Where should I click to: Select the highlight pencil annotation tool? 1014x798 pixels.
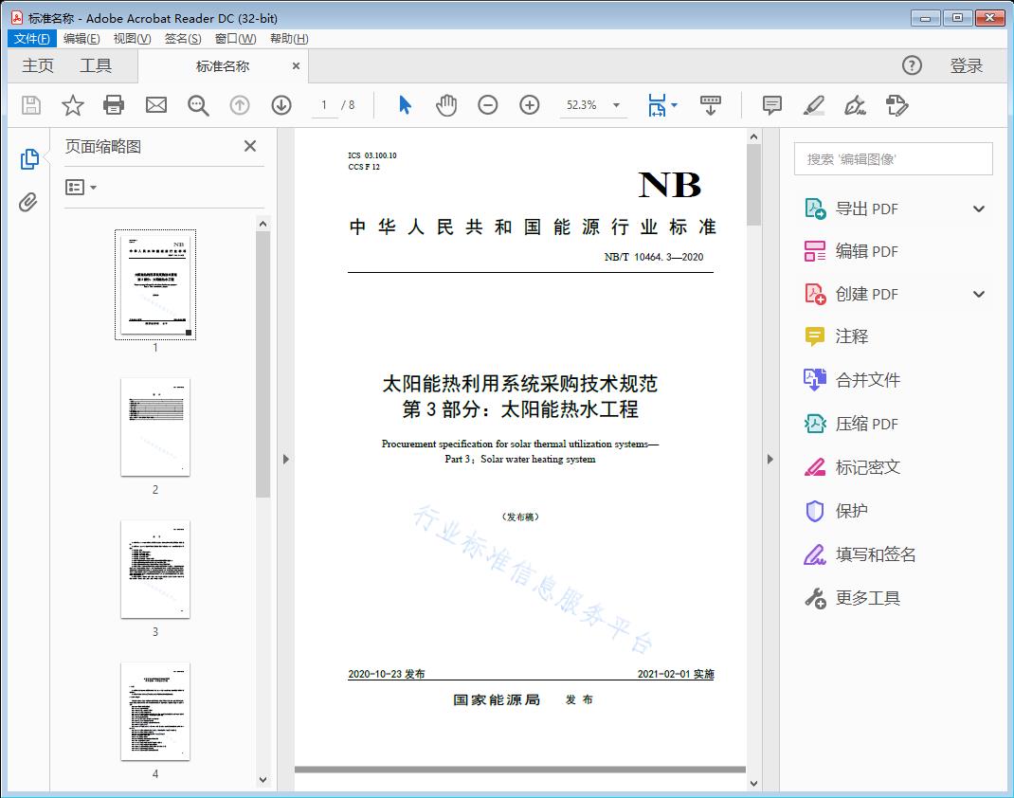[813, 105]
